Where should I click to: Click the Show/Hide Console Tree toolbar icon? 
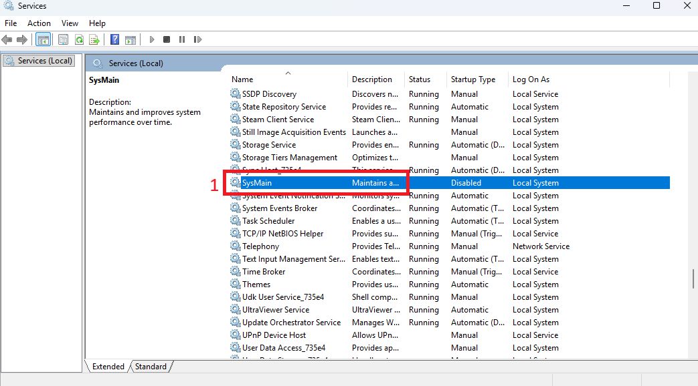tap(43, 40)
